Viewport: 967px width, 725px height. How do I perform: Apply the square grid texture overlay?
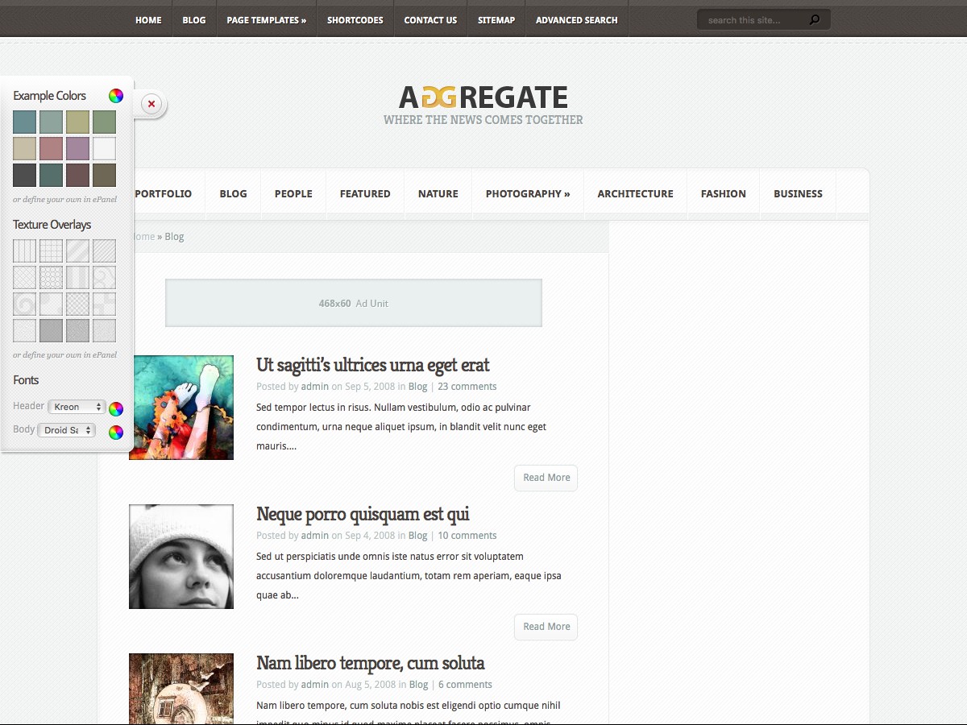tap(51, 251)
